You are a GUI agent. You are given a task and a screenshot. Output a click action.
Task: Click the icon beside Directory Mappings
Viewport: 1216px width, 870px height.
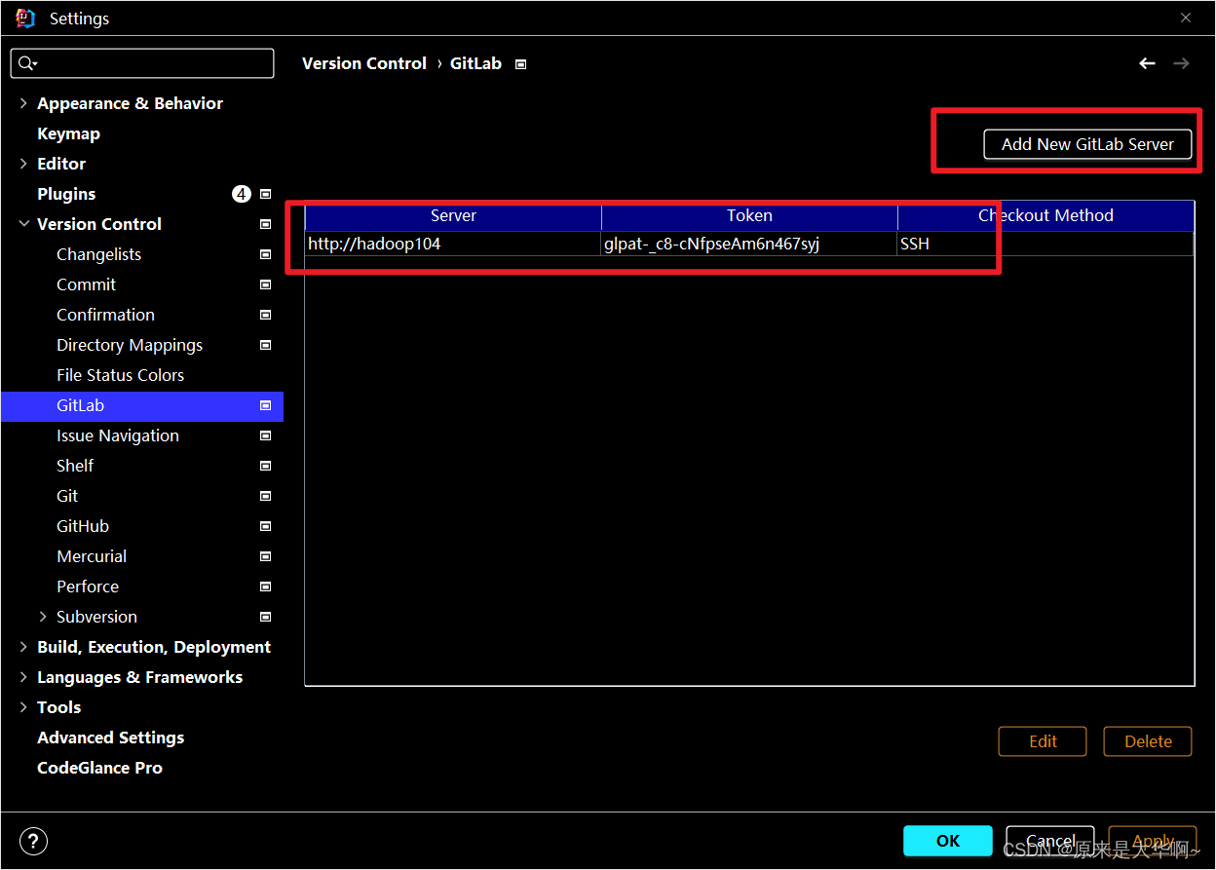click(x=264, y=344)
